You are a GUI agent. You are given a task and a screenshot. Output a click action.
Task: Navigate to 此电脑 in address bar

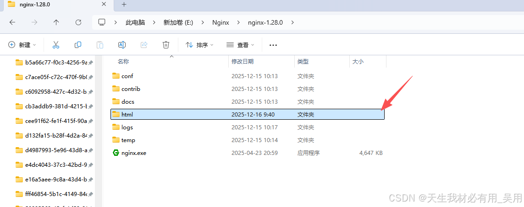pos(135,22)
